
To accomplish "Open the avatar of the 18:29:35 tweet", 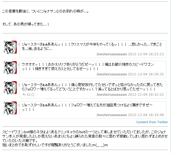I will click(10, 68).
